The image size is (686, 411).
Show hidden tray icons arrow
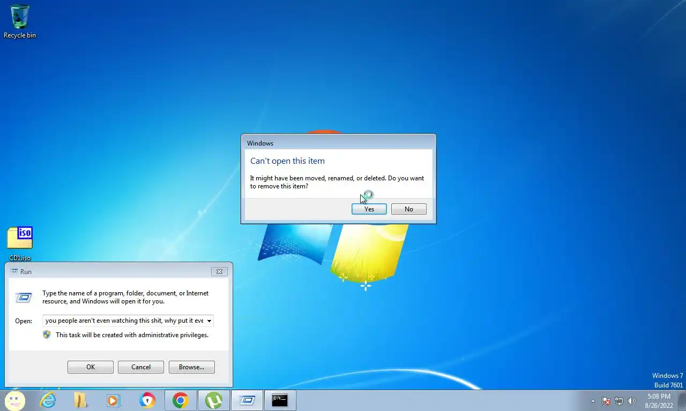click(593, 401)
